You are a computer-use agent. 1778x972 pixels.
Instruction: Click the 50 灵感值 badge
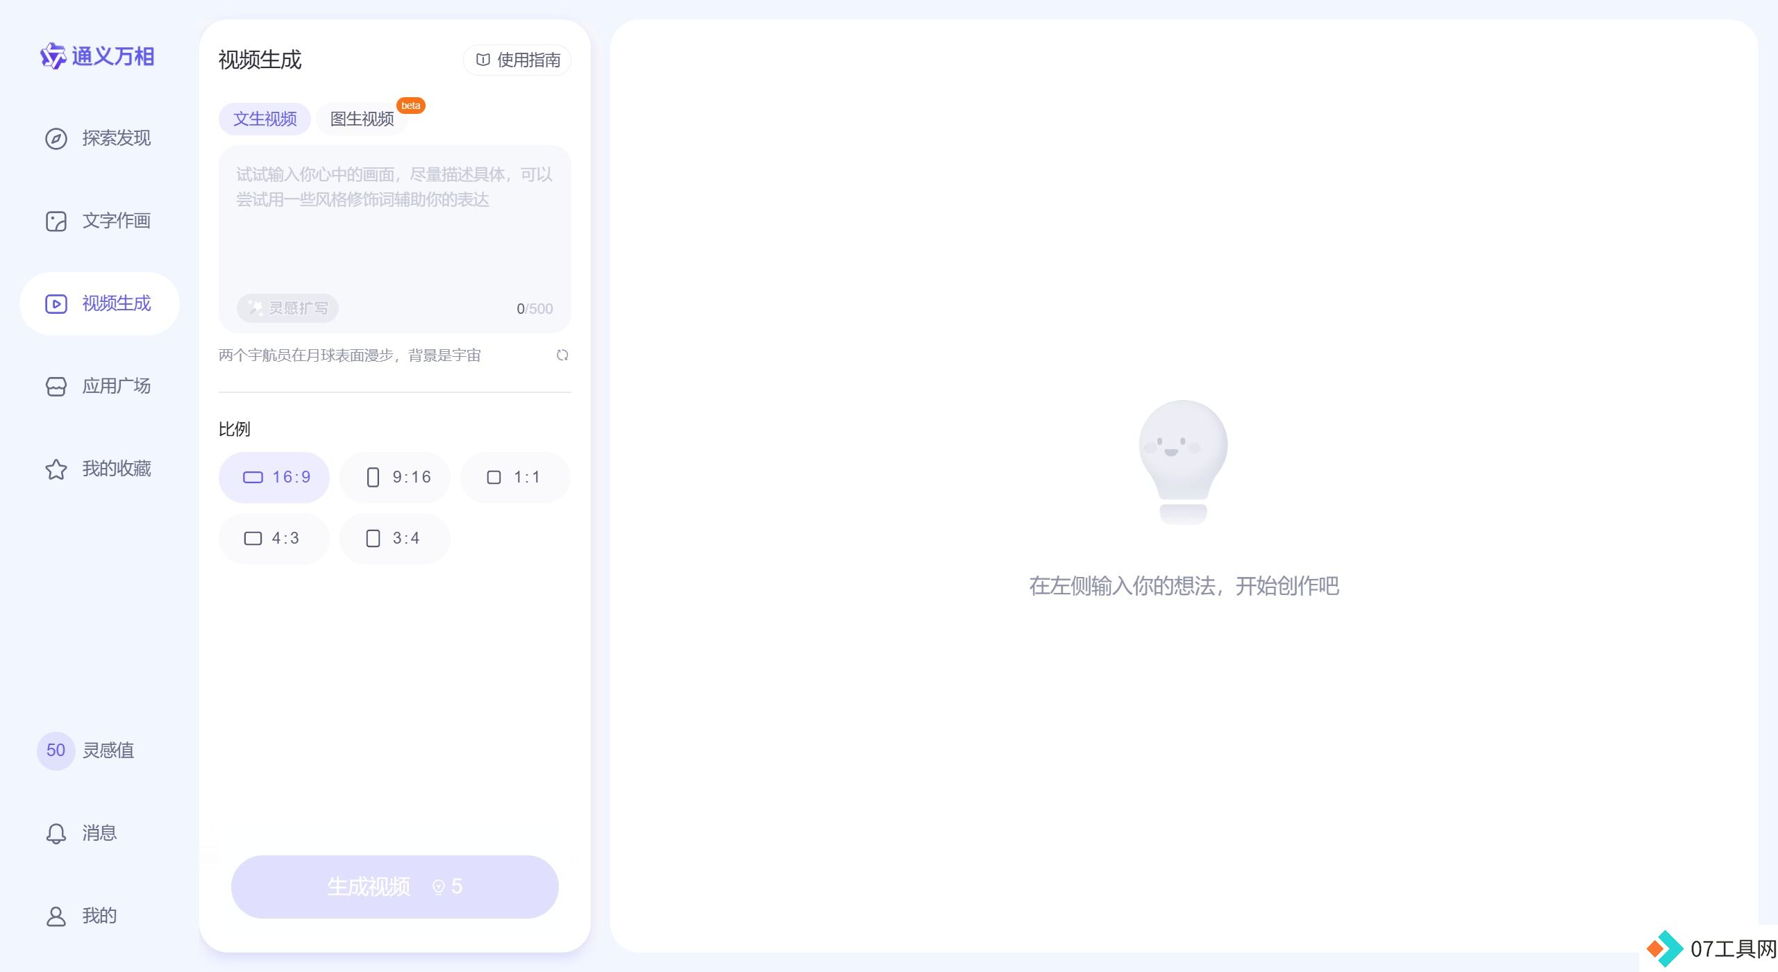pos(56,751)
